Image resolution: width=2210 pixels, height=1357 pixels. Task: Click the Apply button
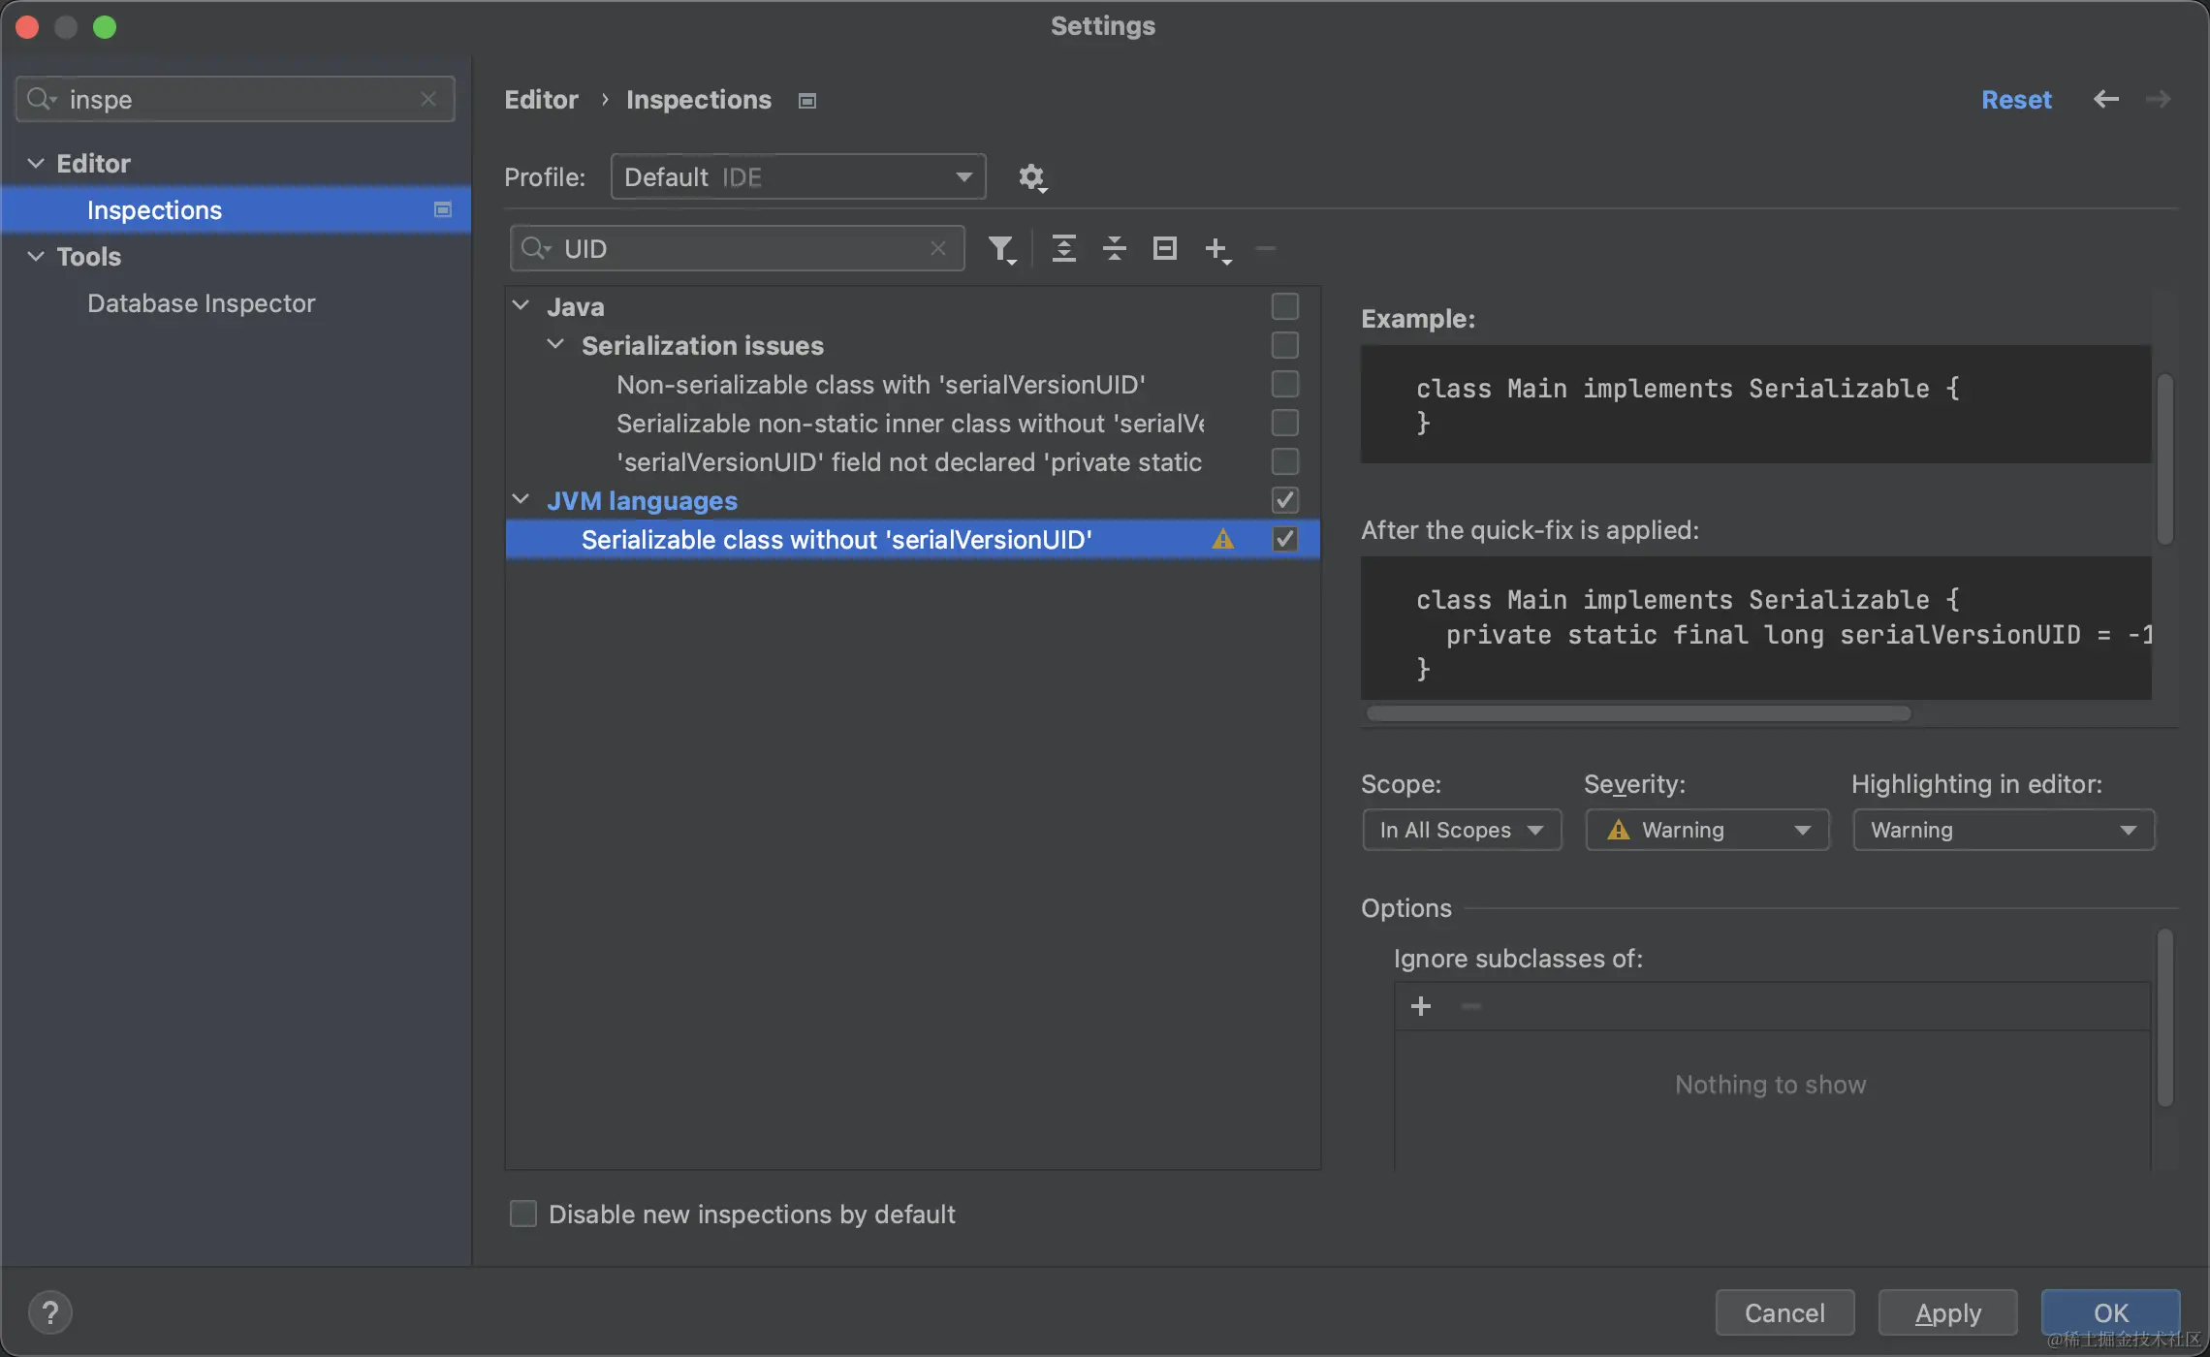point(1947,1312)
